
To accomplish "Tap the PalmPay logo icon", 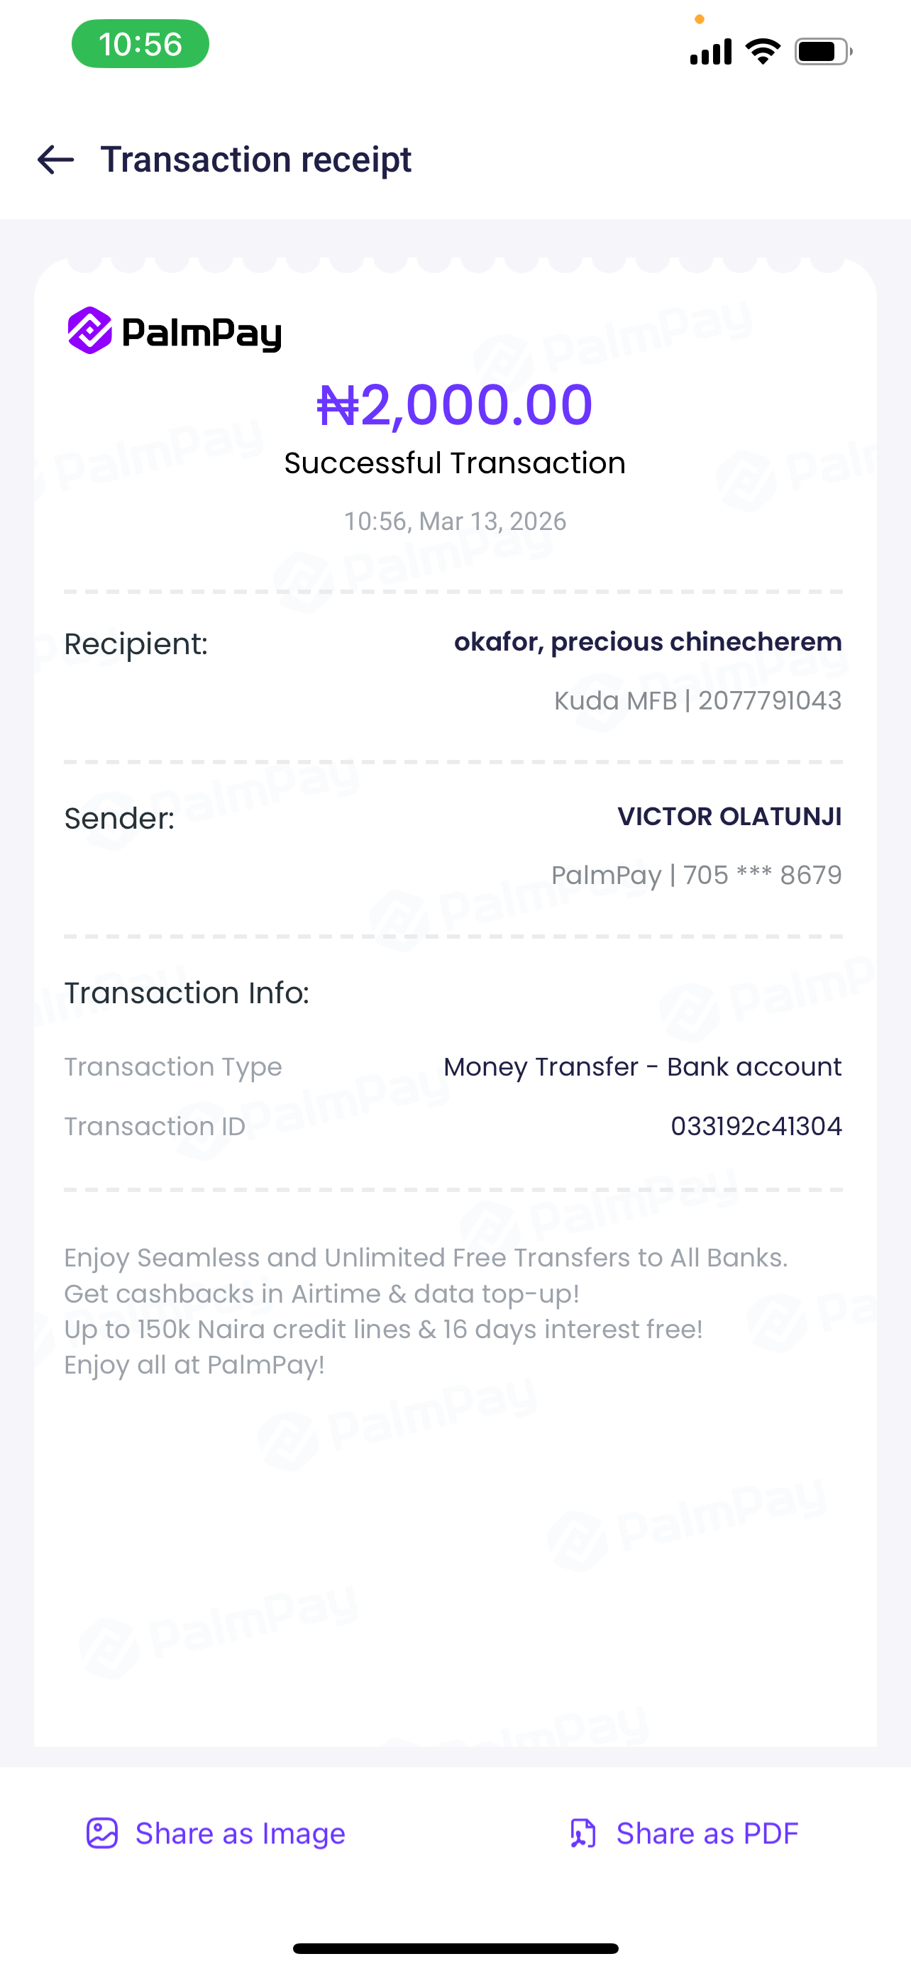I will (90, 331).
